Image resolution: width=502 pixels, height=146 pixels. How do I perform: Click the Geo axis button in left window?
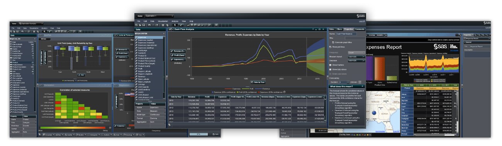point(81,75)
